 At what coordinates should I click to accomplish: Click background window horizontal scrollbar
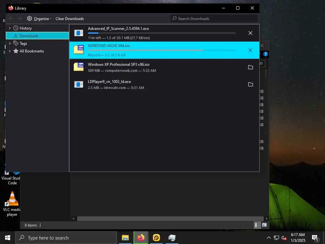[170, 219]
